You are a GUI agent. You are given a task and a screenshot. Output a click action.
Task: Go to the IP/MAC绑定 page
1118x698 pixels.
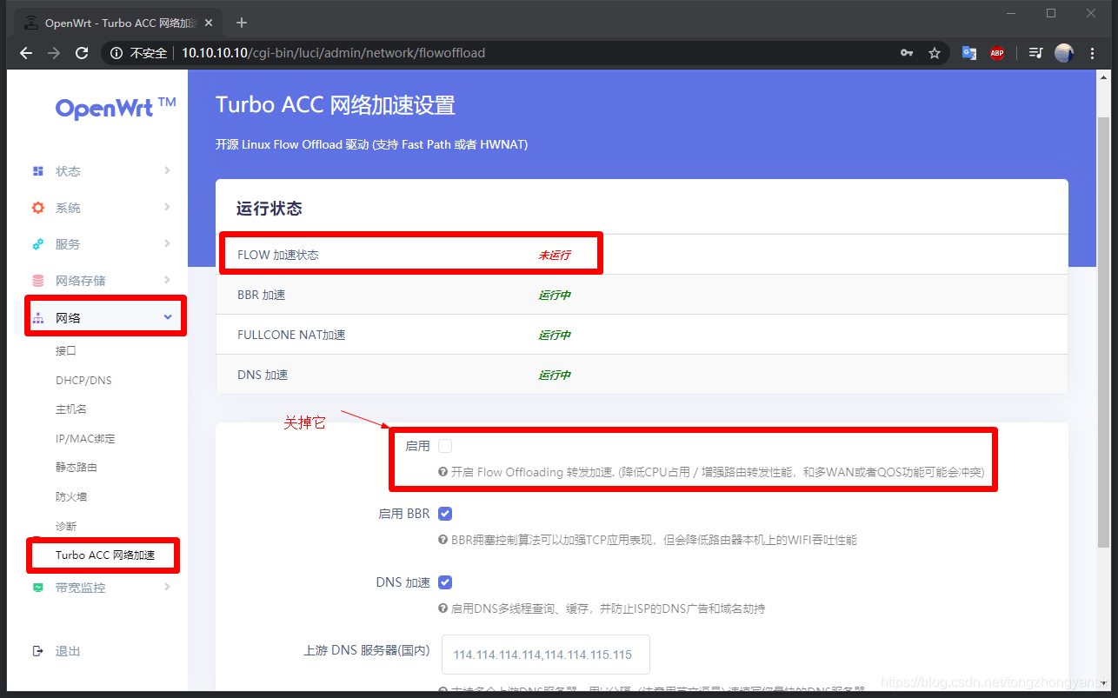click(x=85, y=439)
